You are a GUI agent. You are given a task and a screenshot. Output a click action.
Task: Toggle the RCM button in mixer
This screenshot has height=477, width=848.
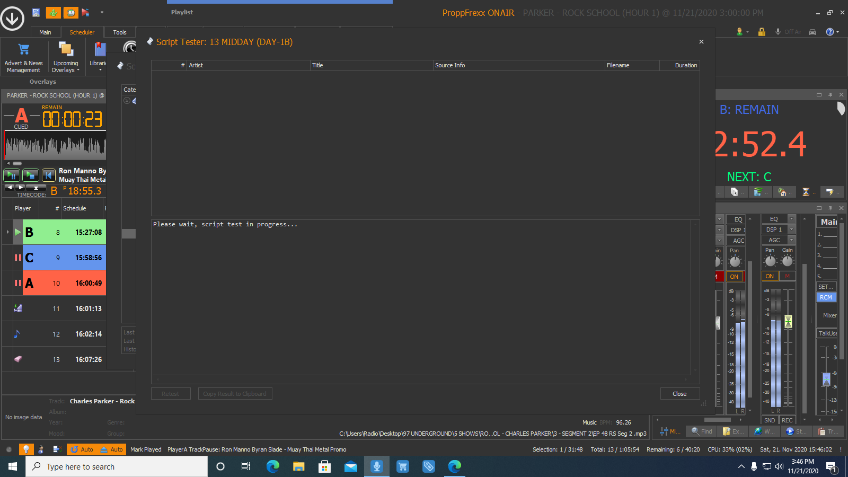pos(826,297)
